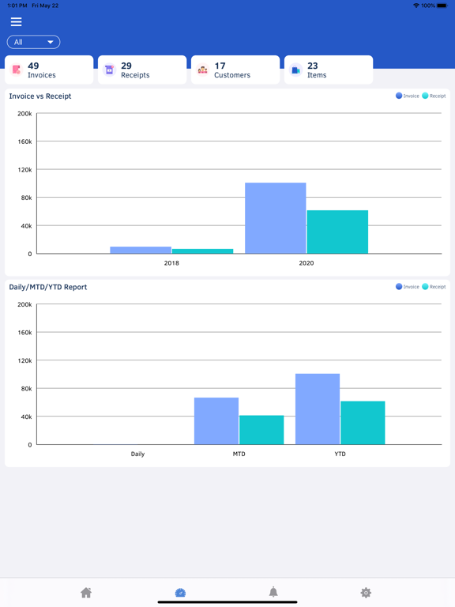Click the Invoices card icon
455x607 pixels.
coord(17,70)
